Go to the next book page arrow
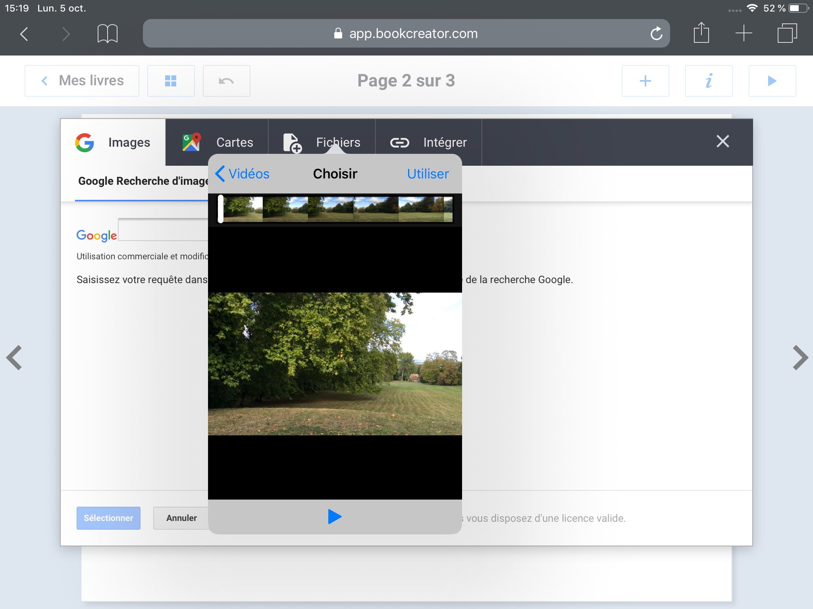Screen dimensions: 813x609 800,358
